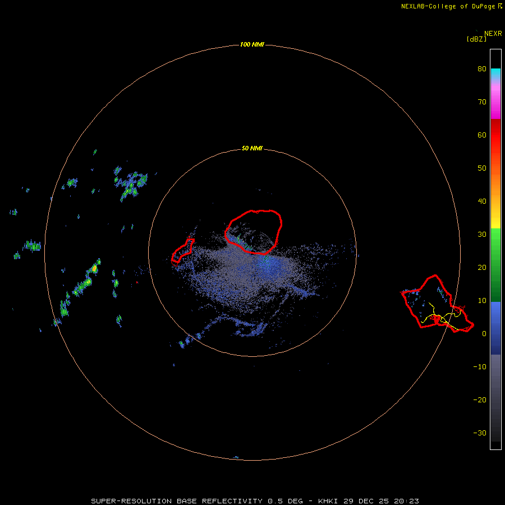Click the 10 dBZ scale value
This screenshot has width=505, height=505.
[482, 301]
